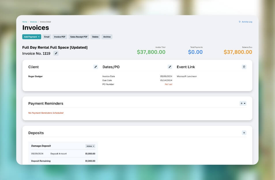This screenshot has width=275, height=180.
Task: Click the Deposits section heading
Action: pos(36,133)
